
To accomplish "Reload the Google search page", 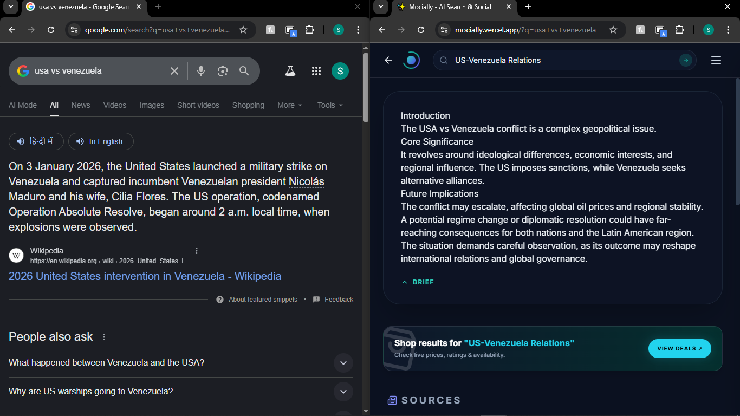I will (51, 30).
